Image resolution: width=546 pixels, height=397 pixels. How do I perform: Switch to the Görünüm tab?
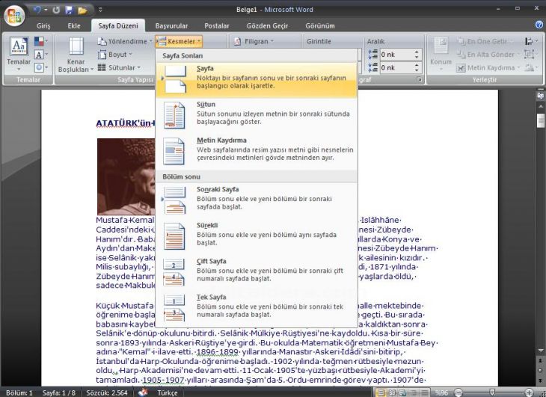point(319,25)
